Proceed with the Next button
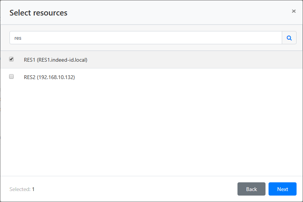 point(282,189)
